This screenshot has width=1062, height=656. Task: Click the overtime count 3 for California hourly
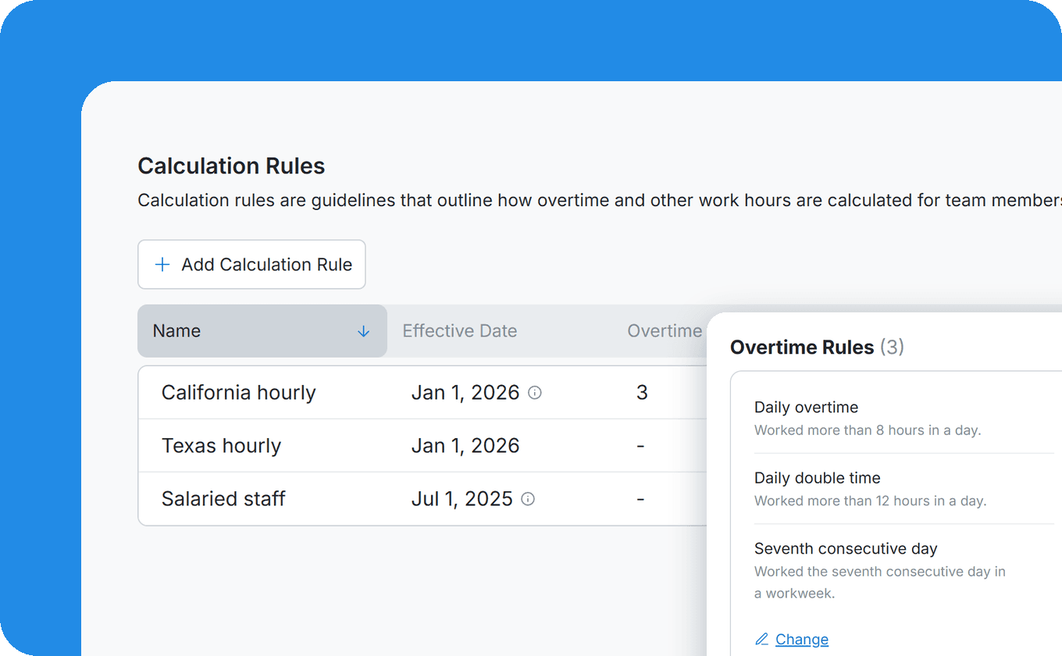click(642, 392)
